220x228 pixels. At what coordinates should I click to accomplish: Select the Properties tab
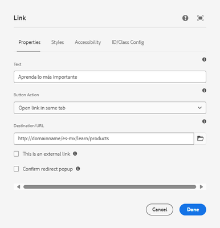(x=30, y=42)
